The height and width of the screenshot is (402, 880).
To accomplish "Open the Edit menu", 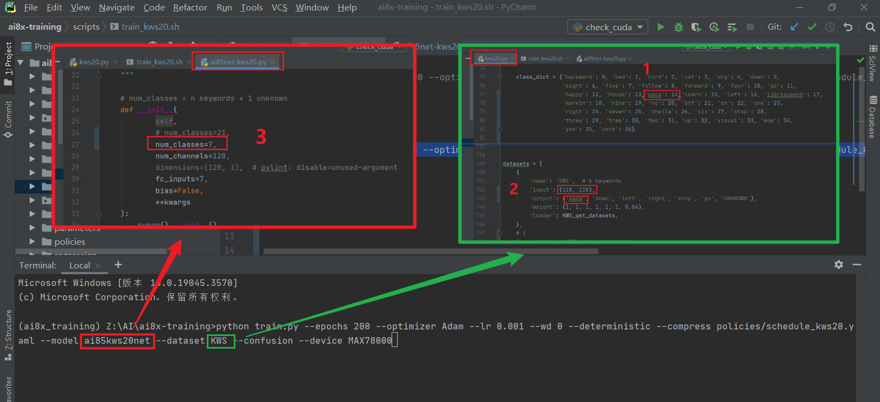I will coord(54,8).
